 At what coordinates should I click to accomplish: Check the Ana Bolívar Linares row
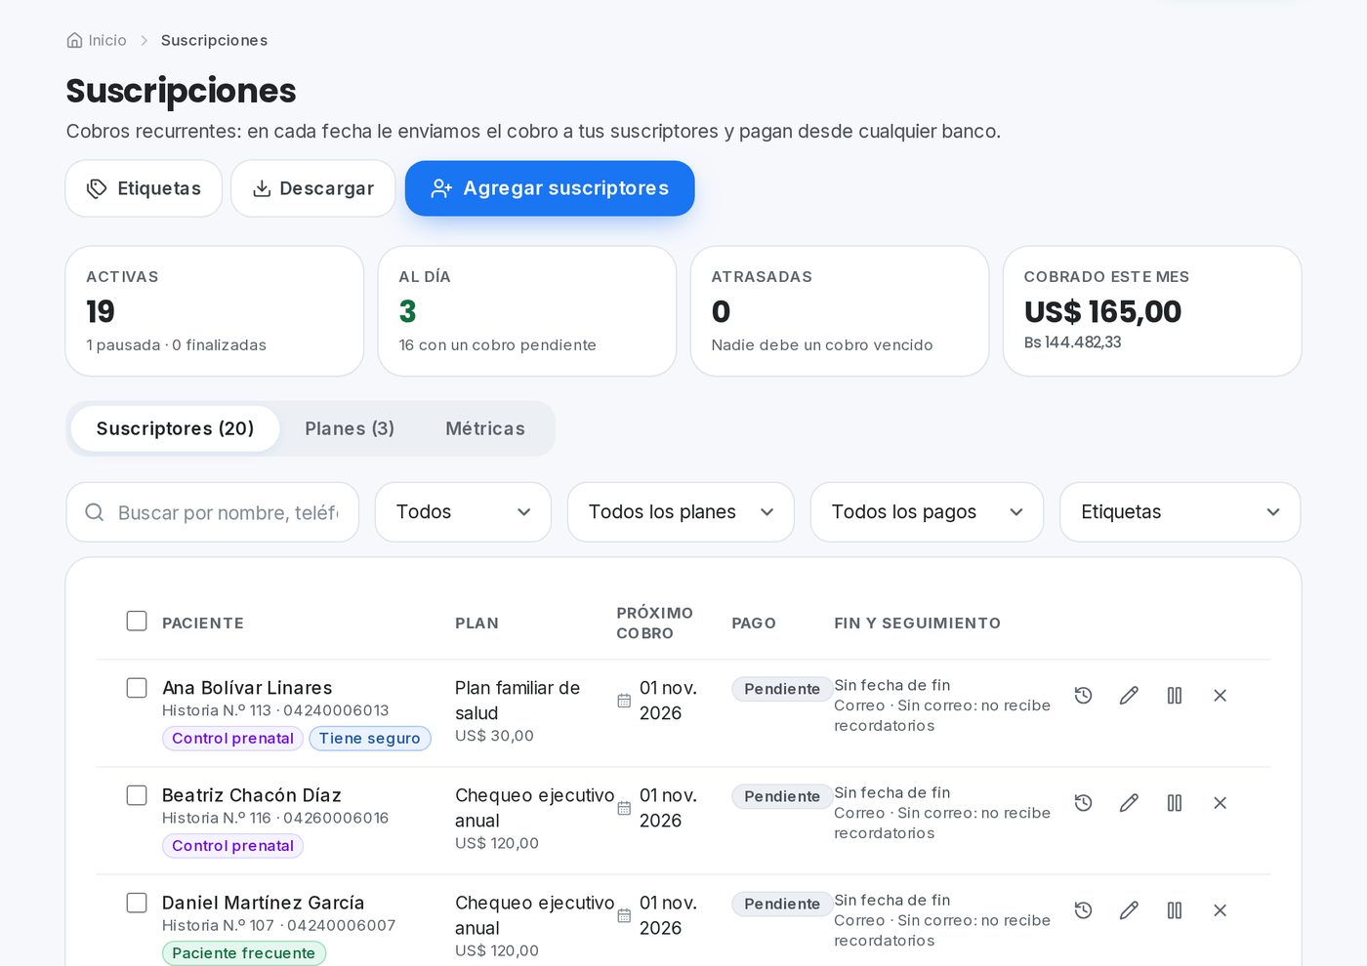(137, 688)
